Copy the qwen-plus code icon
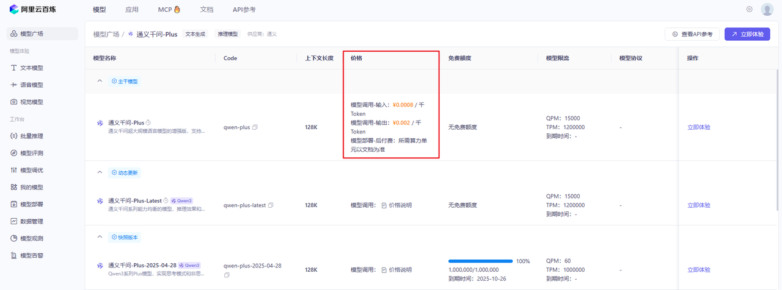Screen dimensions: 782x290 tap(255, 127)
